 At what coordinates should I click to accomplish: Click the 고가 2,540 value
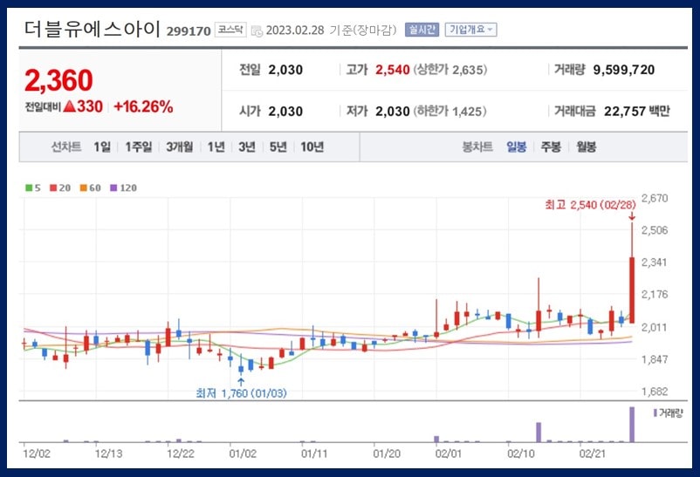393,70
